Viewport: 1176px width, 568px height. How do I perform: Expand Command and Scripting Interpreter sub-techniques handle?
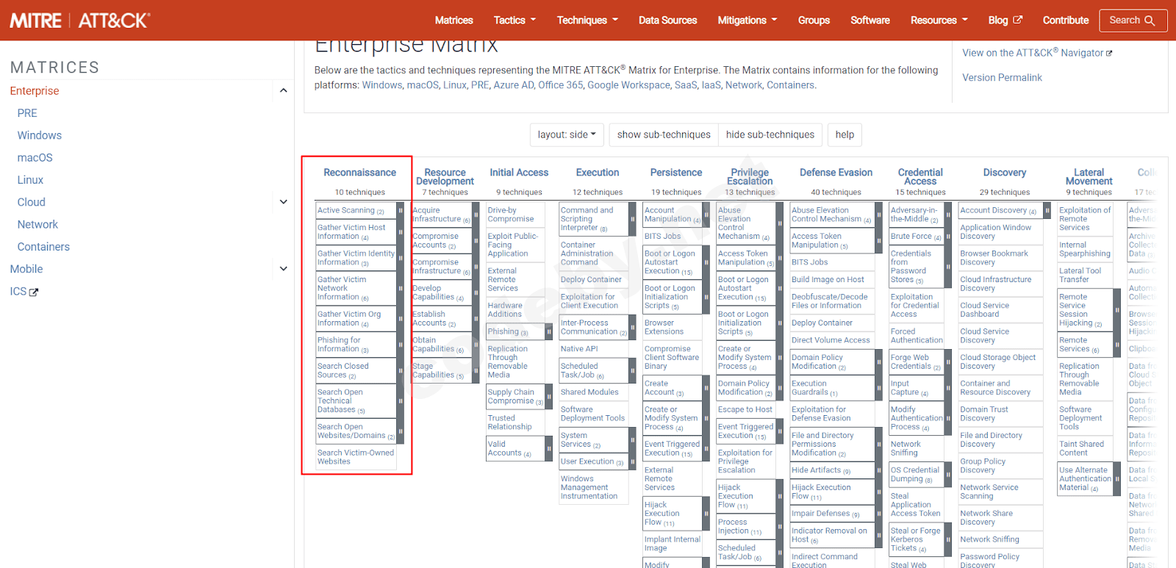point(632,219)
